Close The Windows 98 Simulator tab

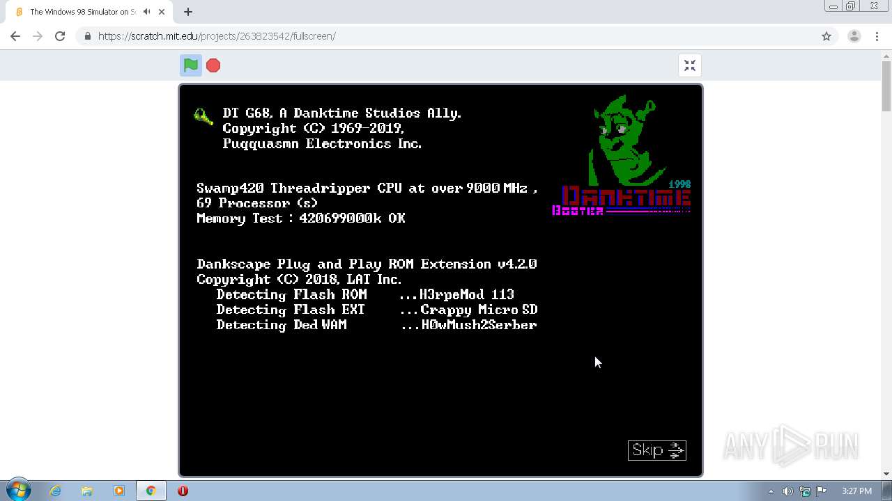162,12
